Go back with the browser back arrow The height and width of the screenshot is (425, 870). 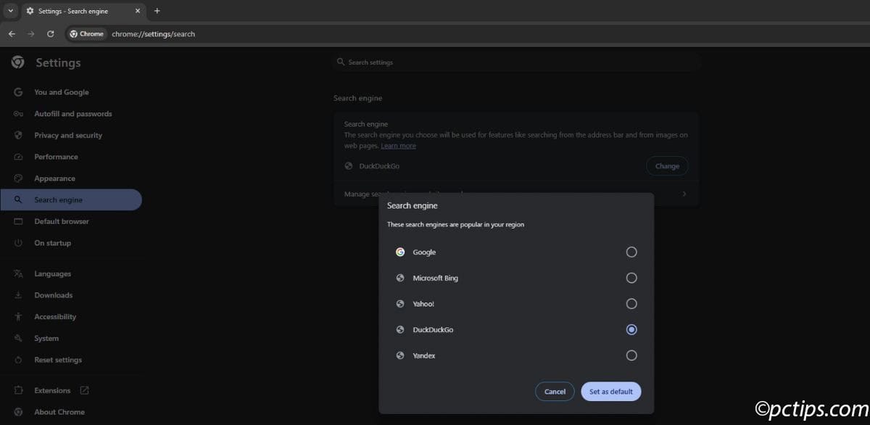click(12, 33)
